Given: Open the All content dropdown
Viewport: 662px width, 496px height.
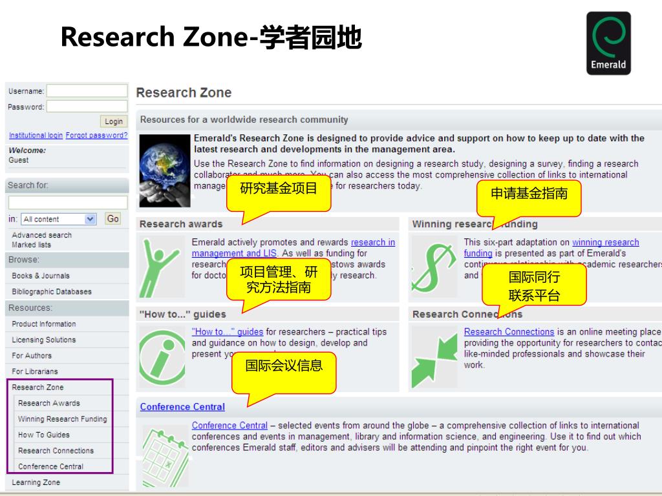Looking at the screenshot, I should [59, 219].
